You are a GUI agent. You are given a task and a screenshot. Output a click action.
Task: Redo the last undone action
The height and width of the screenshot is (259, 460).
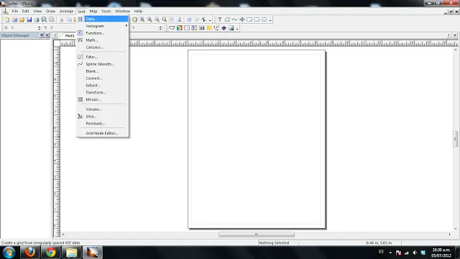pyautogui.click(x=196, y=19)
